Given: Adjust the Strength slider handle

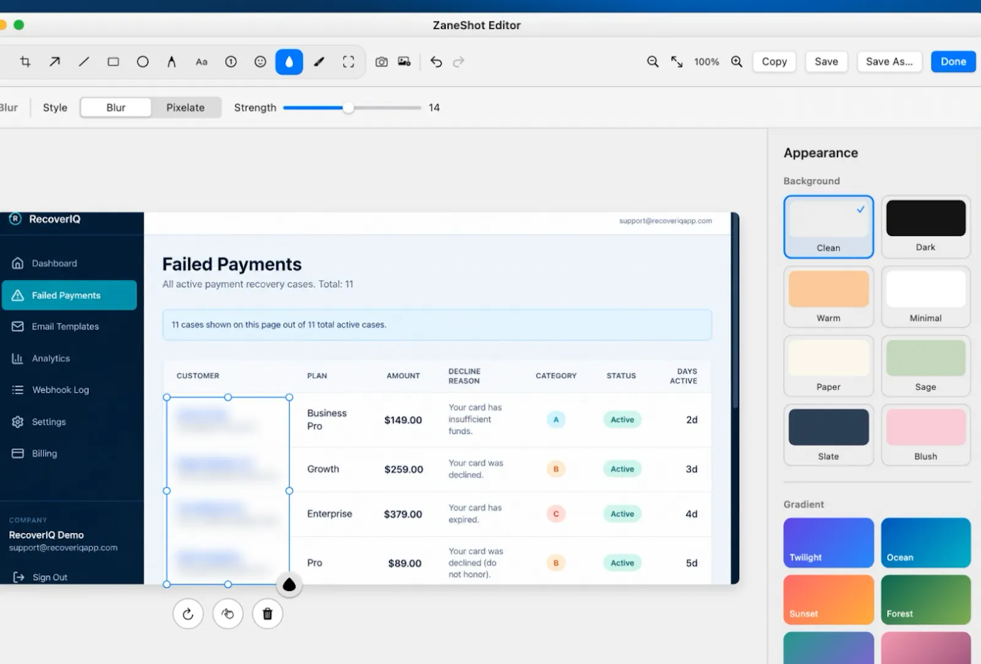Looking at the screenshot, I should [x=348, y=108].
